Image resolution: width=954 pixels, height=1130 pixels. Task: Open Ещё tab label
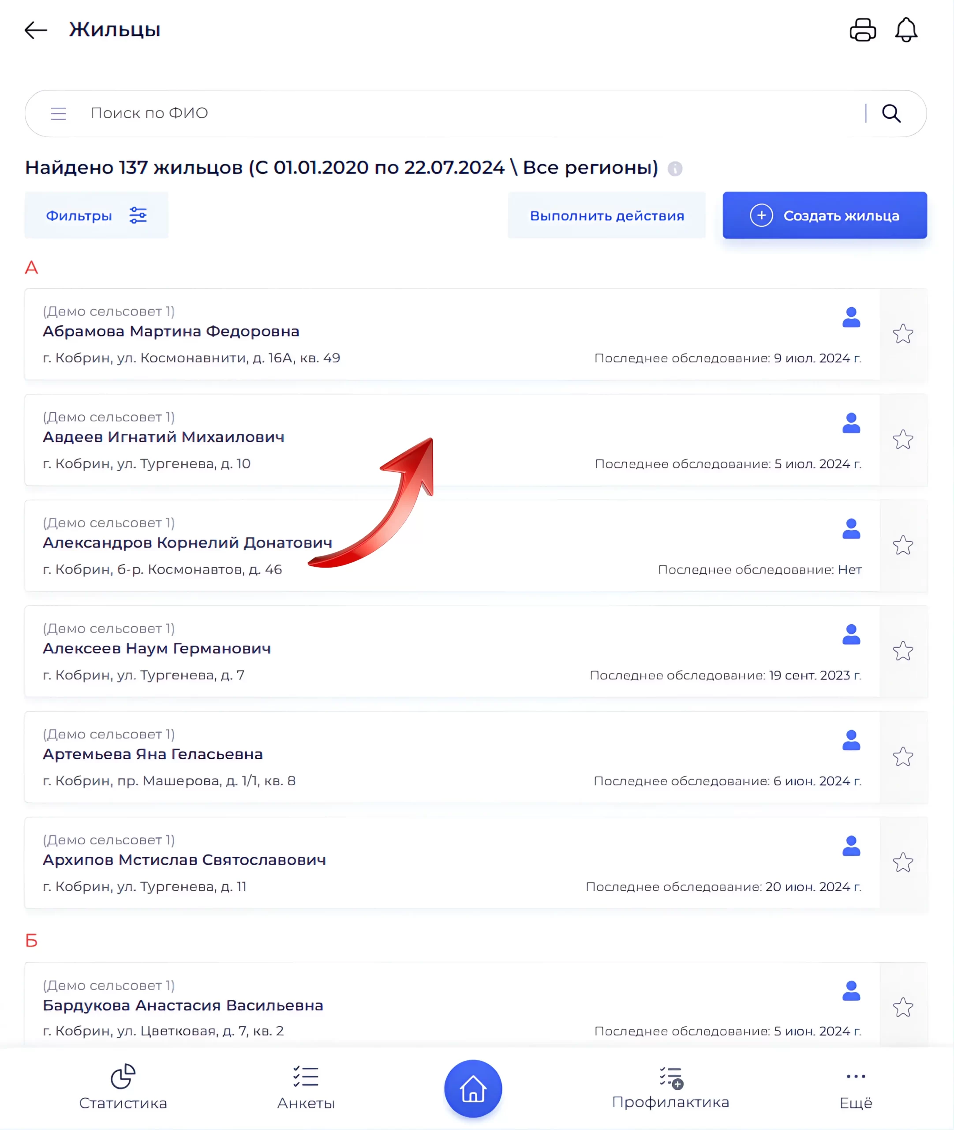[x=856, y=1103]
